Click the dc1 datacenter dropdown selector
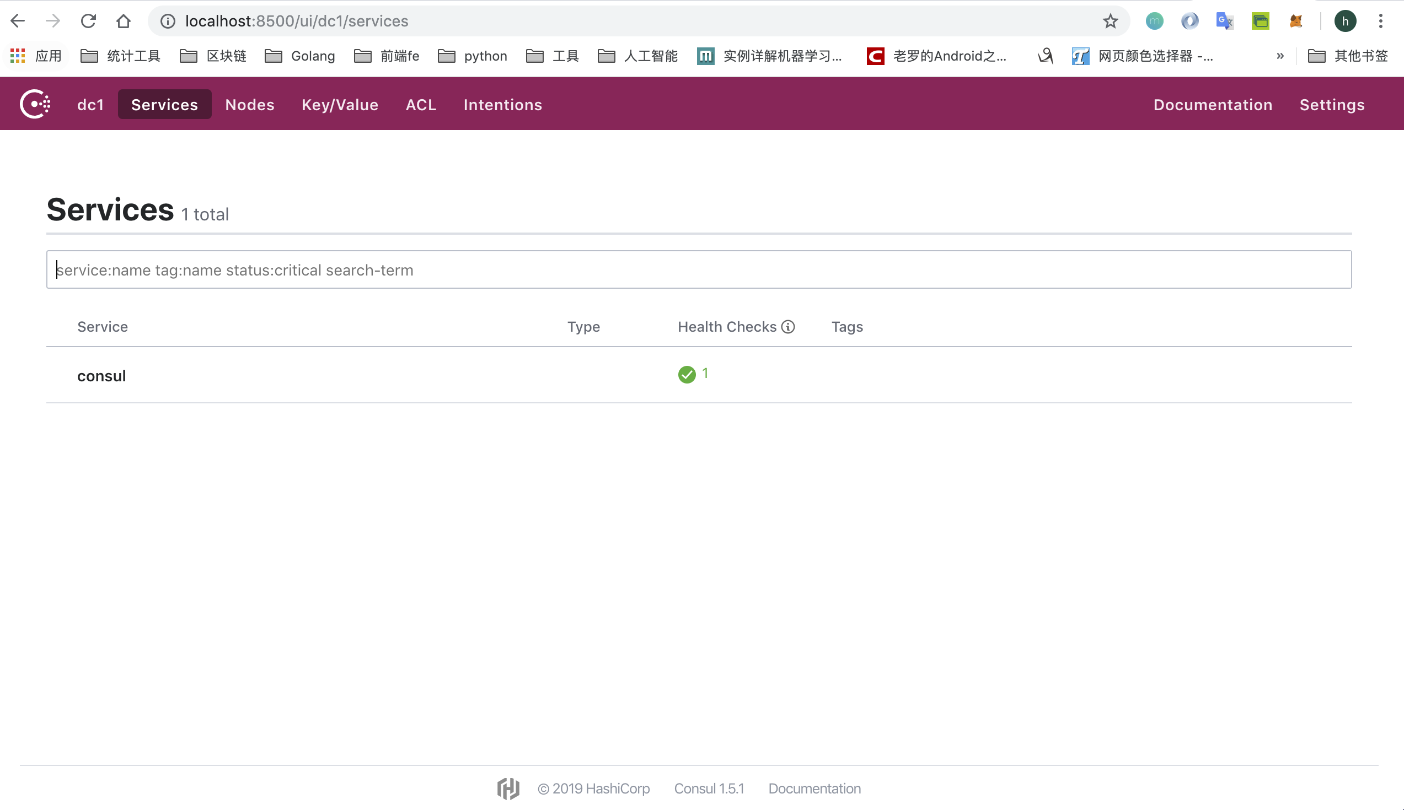The height and width of the screenshot is (810, 1404). click(x=90, y=104)
